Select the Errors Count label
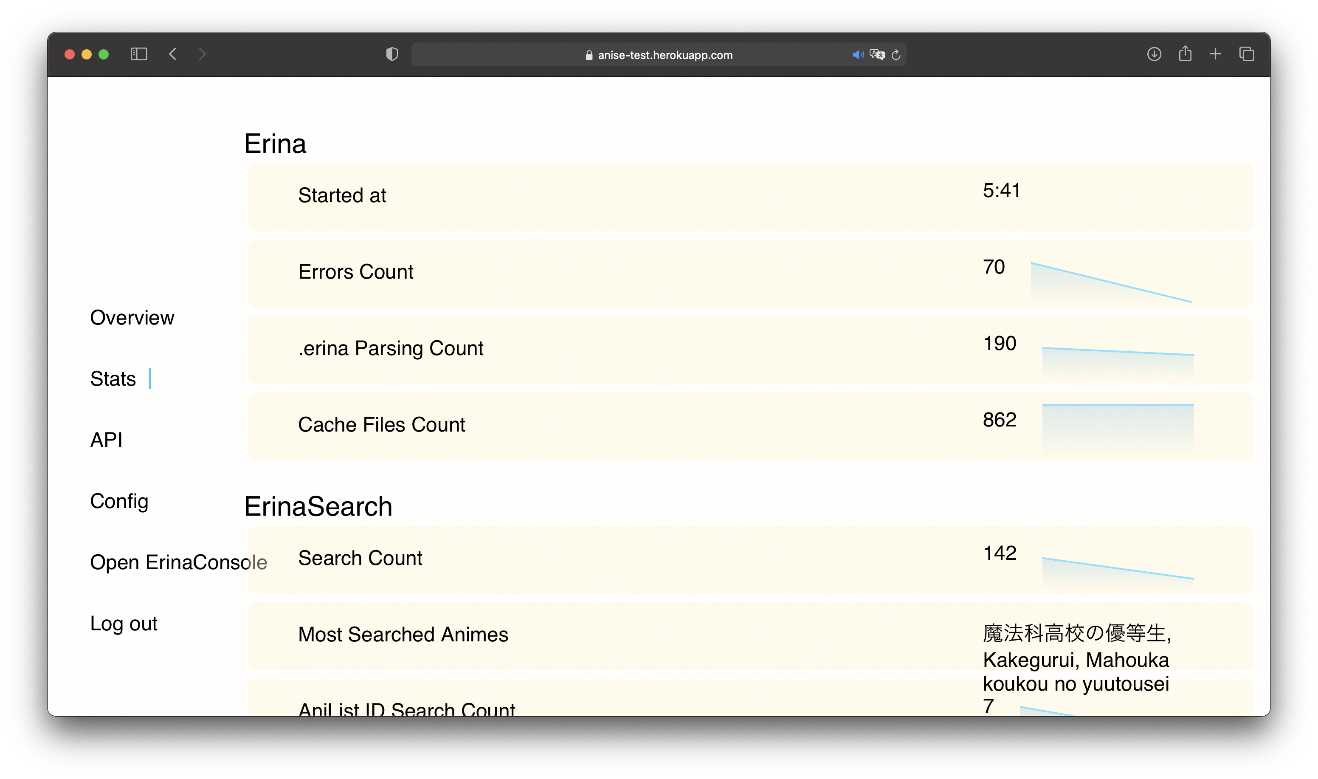Screen dimensions: 1318x779 (356, 272)
